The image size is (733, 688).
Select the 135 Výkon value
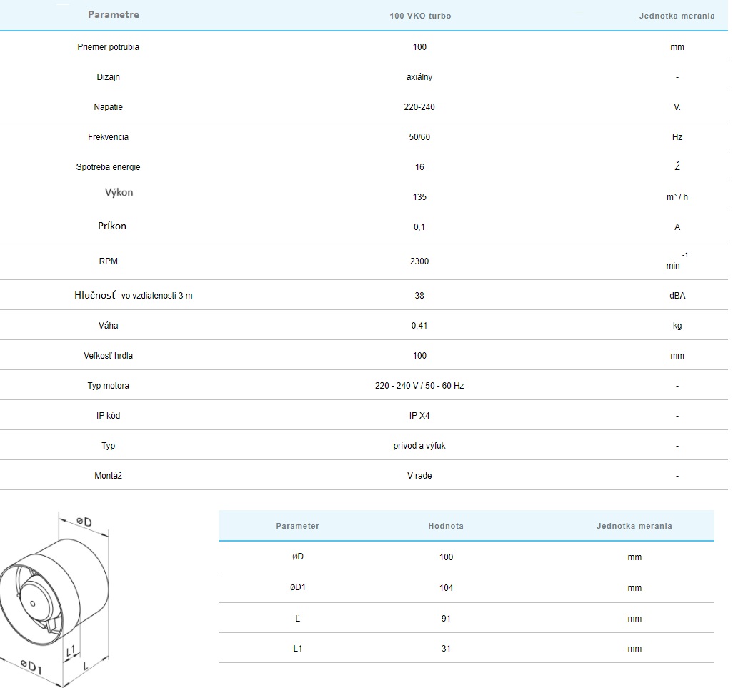coord(419,197)
